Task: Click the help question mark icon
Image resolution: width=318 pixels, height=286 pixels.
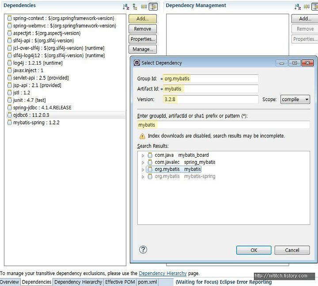Action: [143, 250]
